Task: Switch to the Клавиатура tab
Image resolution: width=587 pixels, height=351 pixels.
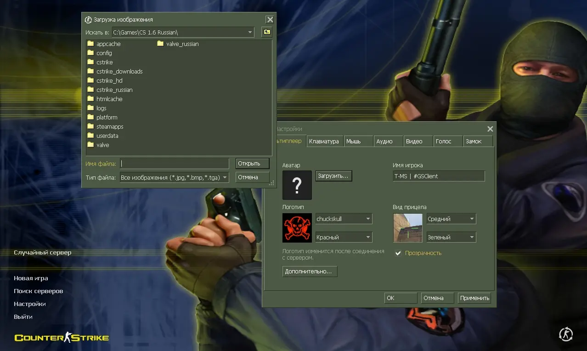Action: (324, 142)
